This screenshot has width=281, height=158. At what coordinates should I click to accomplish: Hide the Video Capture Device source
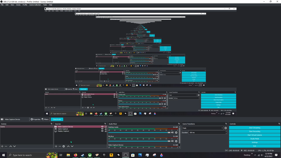(102, 127)
